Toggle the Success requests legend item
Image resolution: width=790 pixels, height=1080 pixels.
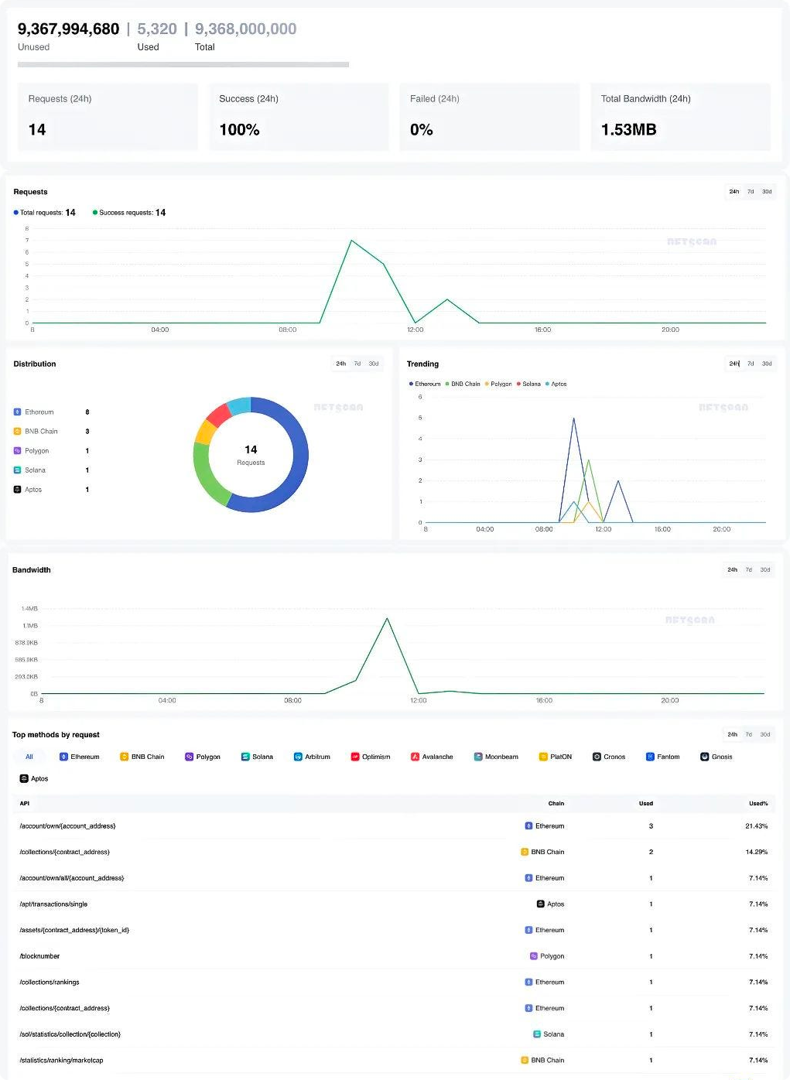point(128,212)
